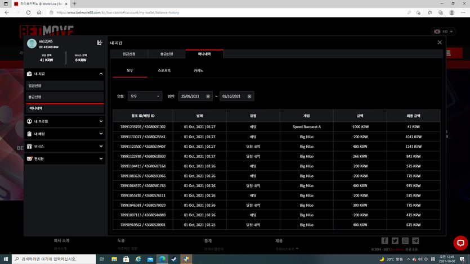Click the profile icon beside 내 프로필
The width and height of the screenshot is (470, 264).
click(x=29, y=121)
